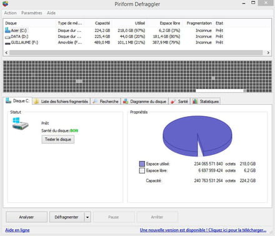
Task: Sort by the Utilisé column header
Action: point(140,23)
